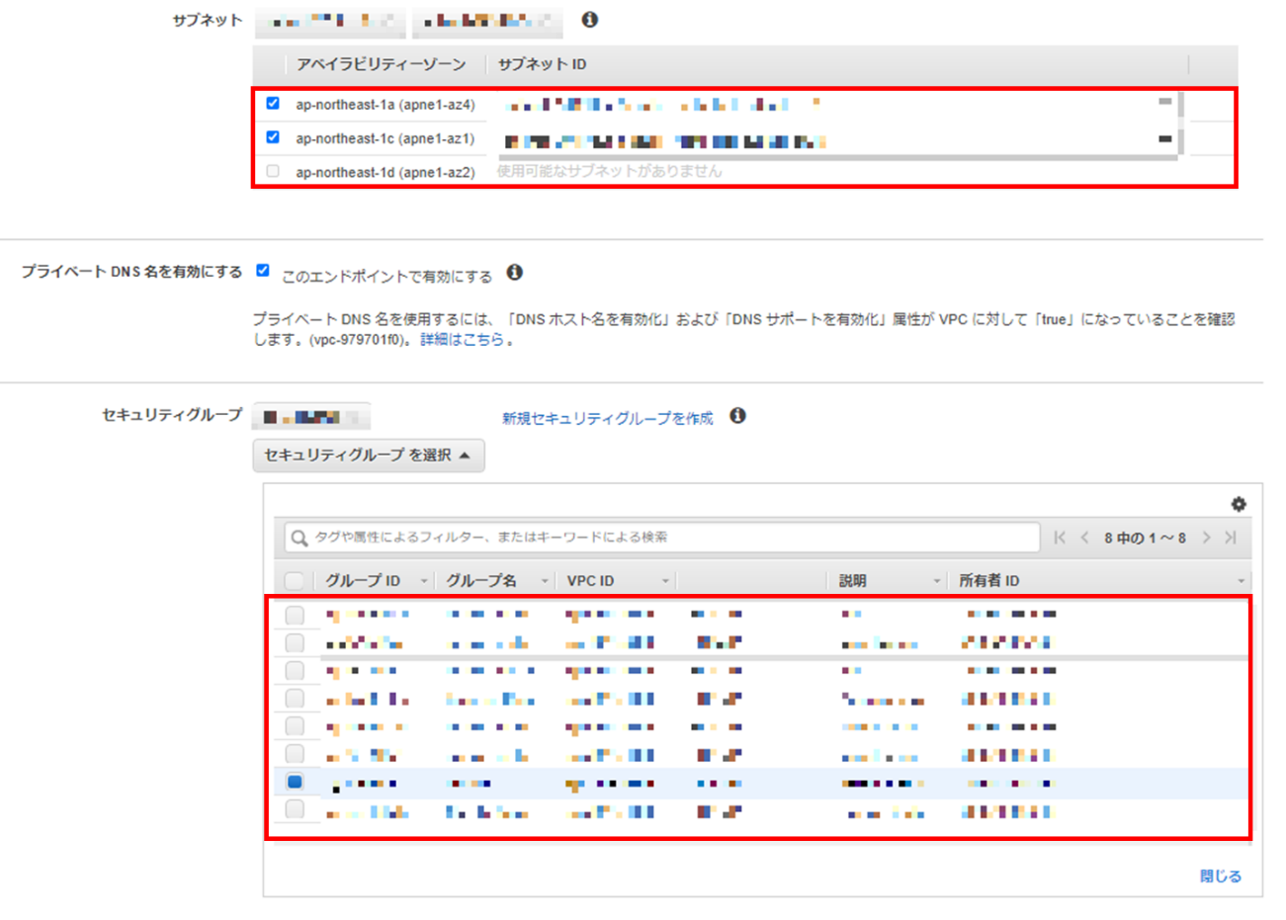Open the VPC ID column sort arrow

pos(665,581)
